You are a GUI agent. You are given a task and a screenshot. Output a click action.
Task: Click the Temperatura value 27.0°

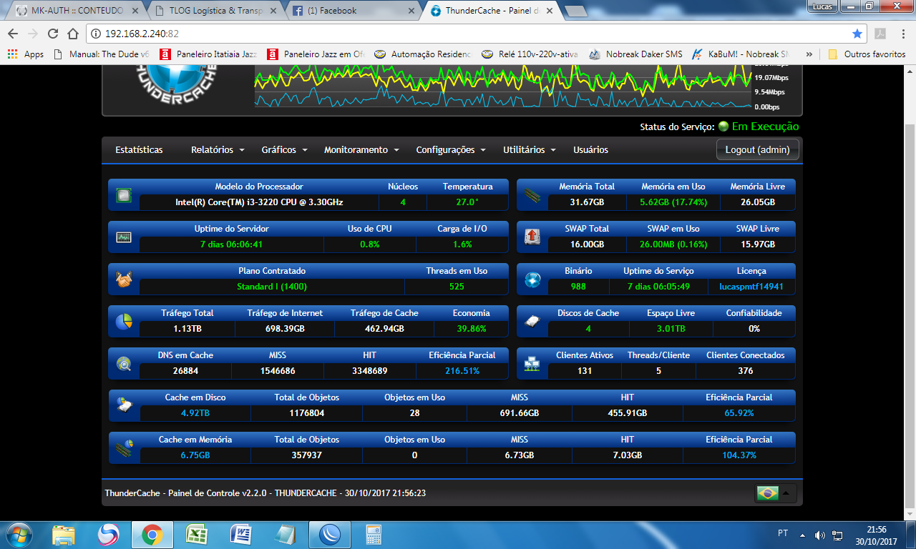point(467,202)
